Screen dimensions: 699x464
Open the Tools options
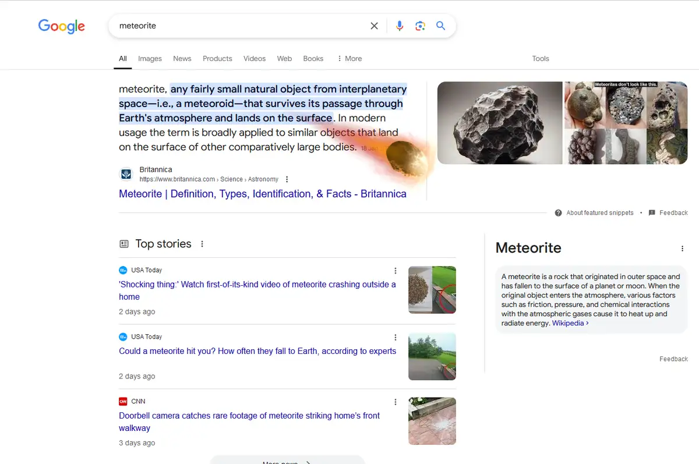coord(541,59)
